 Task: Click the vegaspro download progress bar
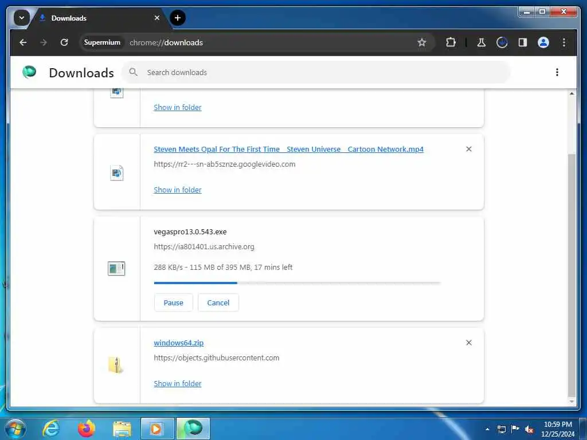pyautogui.click(x=298, y=283)
